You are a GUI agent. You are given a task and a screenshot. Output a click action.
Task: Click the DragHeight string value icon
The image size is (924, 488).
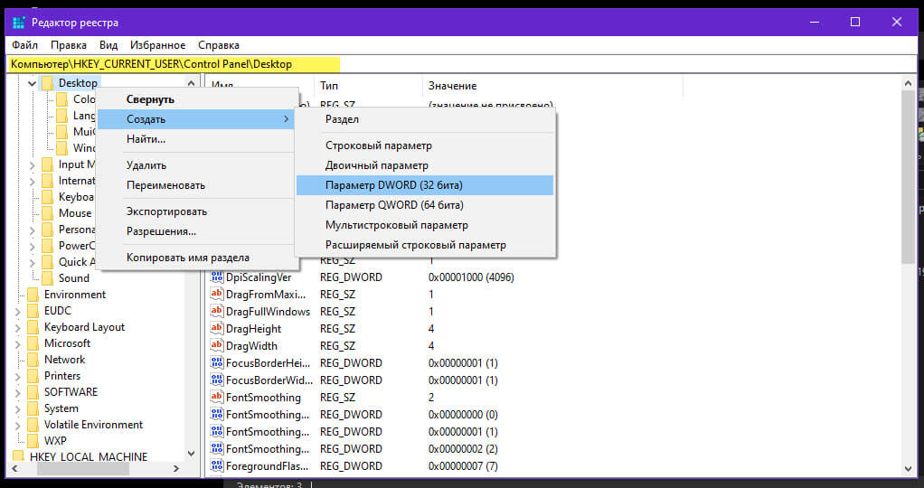pos(217,328)
